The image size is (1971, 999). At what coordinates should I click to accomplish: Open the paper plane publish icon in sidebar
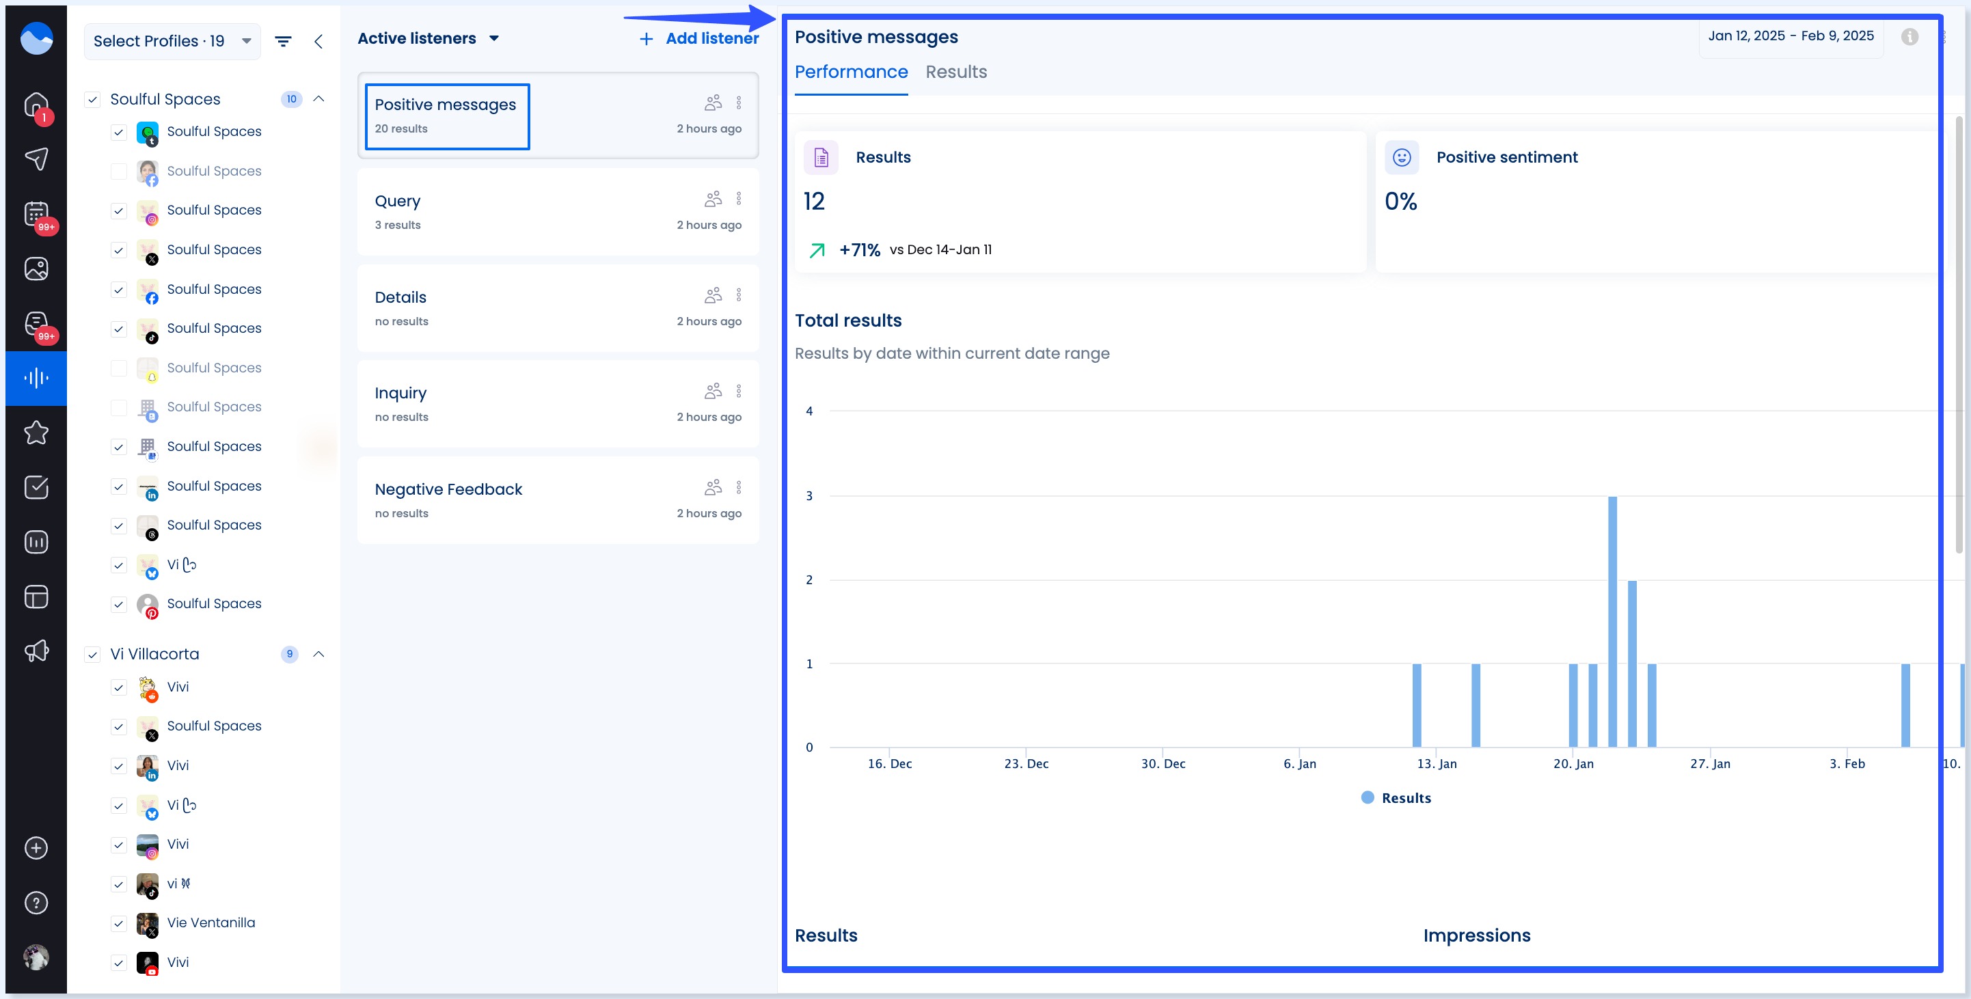point(36,159)
